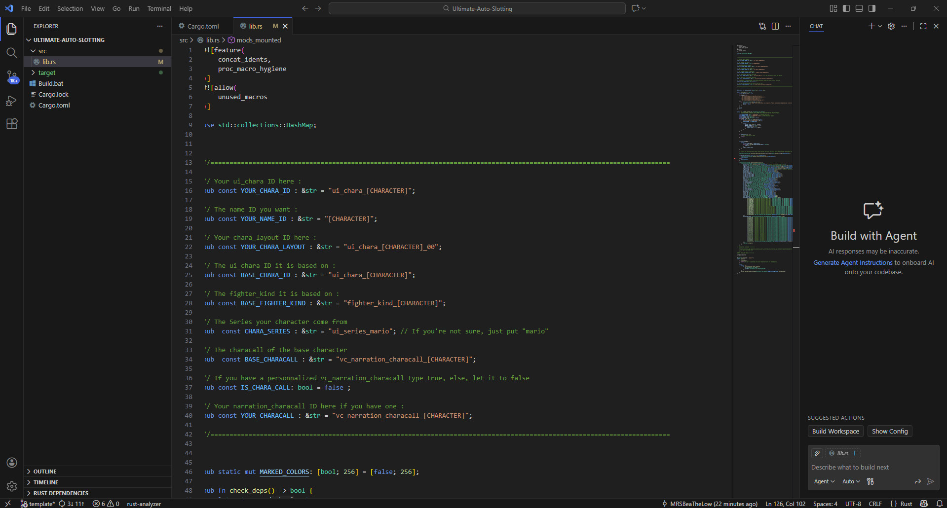Open the Extensions view
947x508 pixels.
(12, 124)
